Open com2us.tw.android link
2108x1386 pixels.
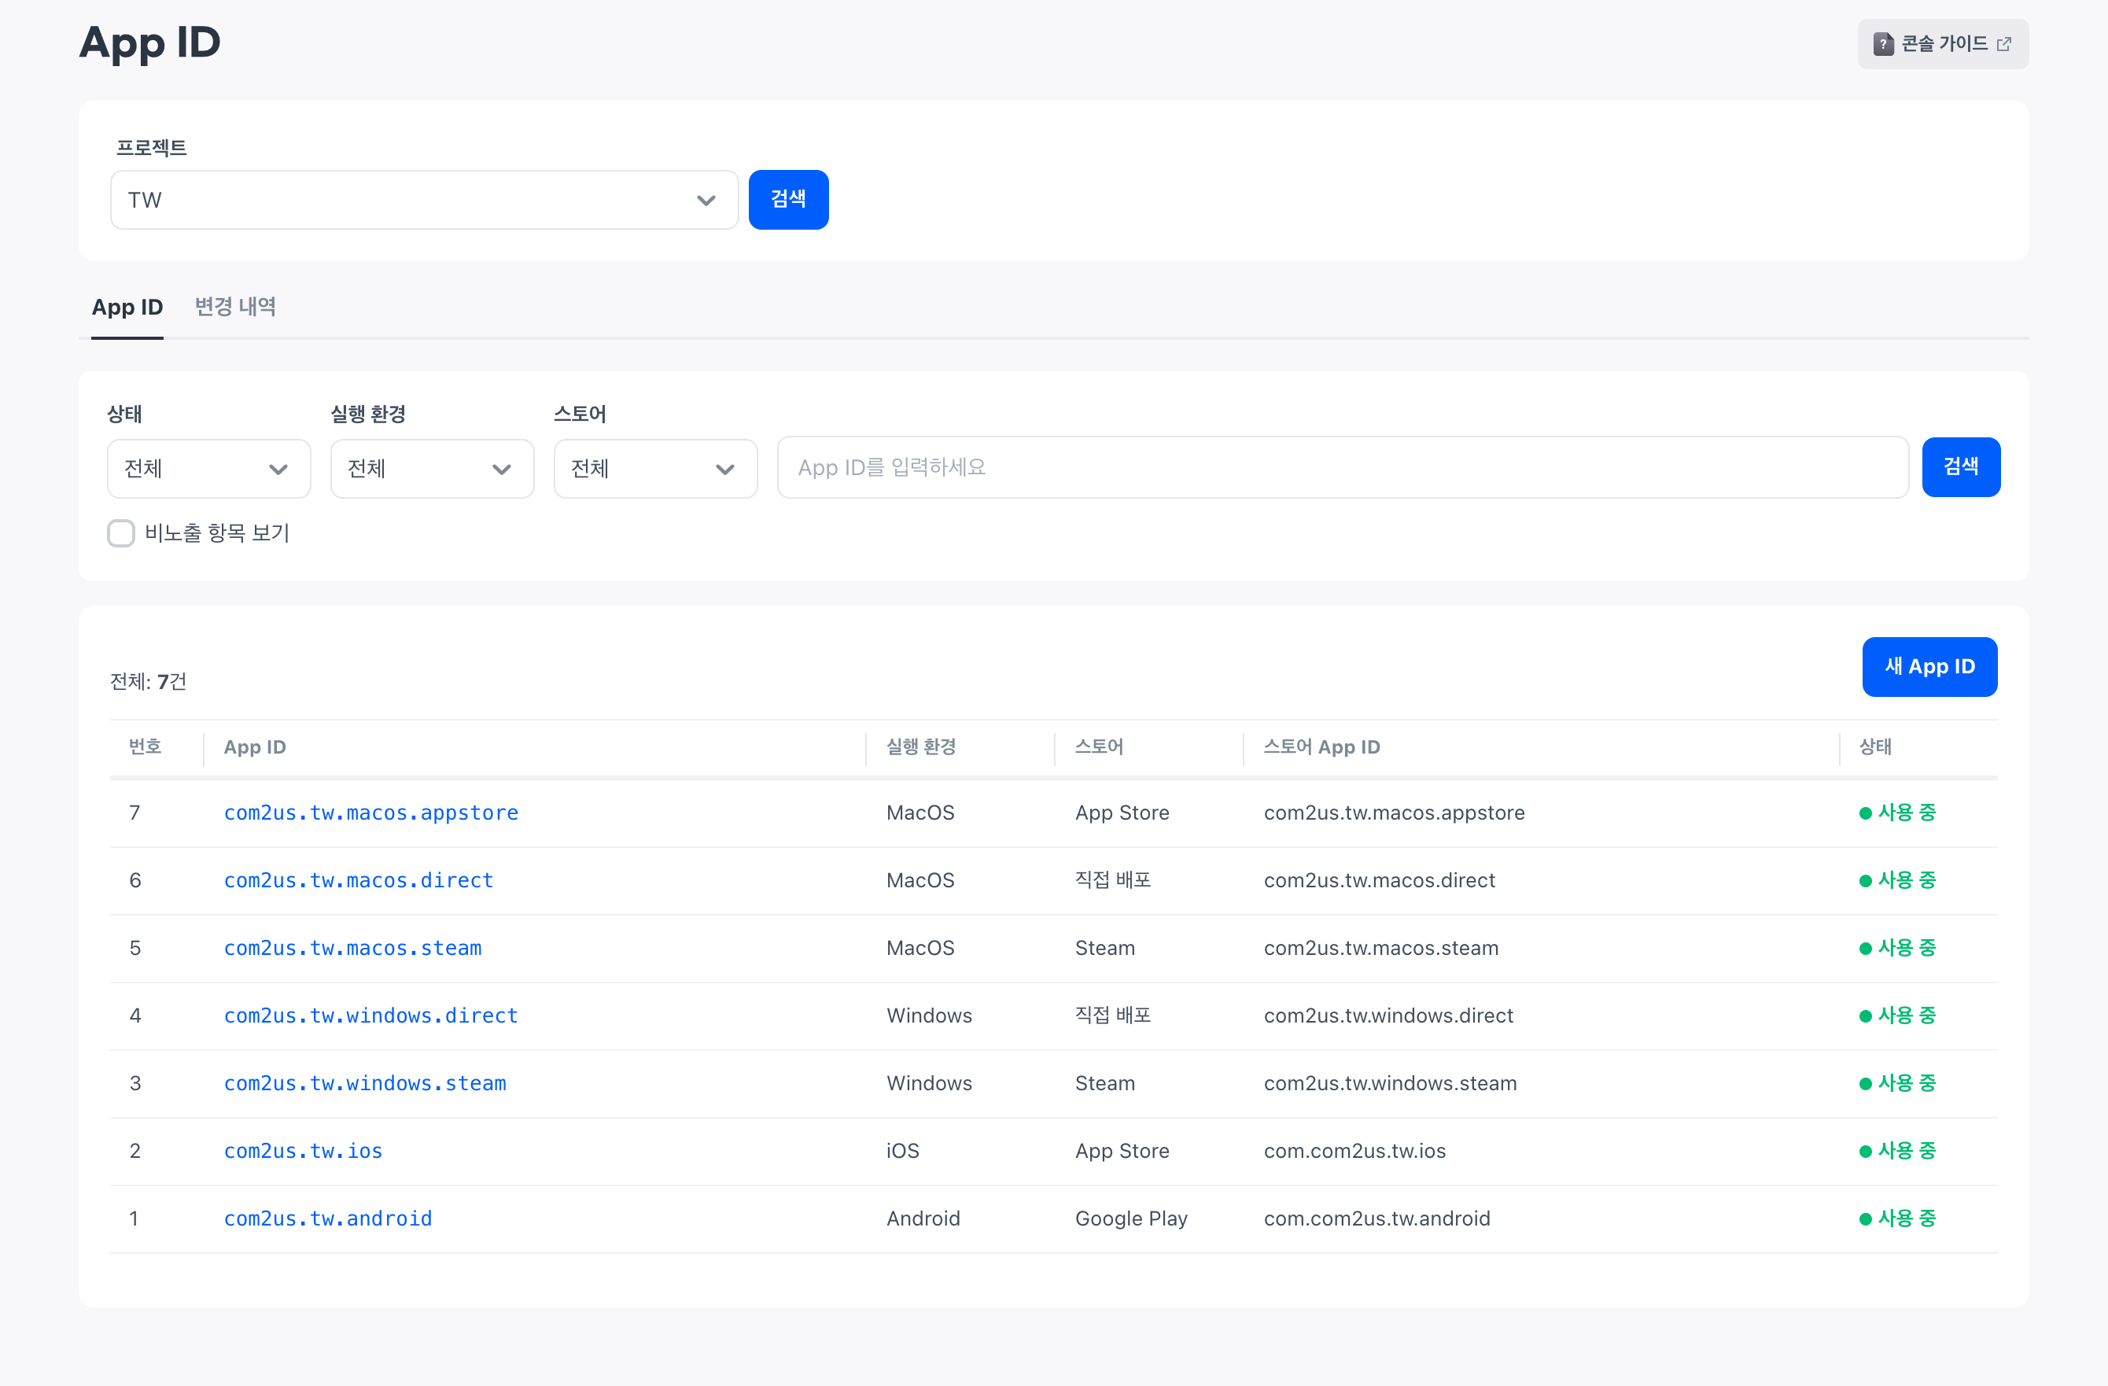point(328,1218)
